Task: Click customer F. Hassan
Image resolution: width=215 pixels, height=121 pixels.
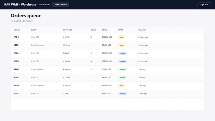Action: 67,86
